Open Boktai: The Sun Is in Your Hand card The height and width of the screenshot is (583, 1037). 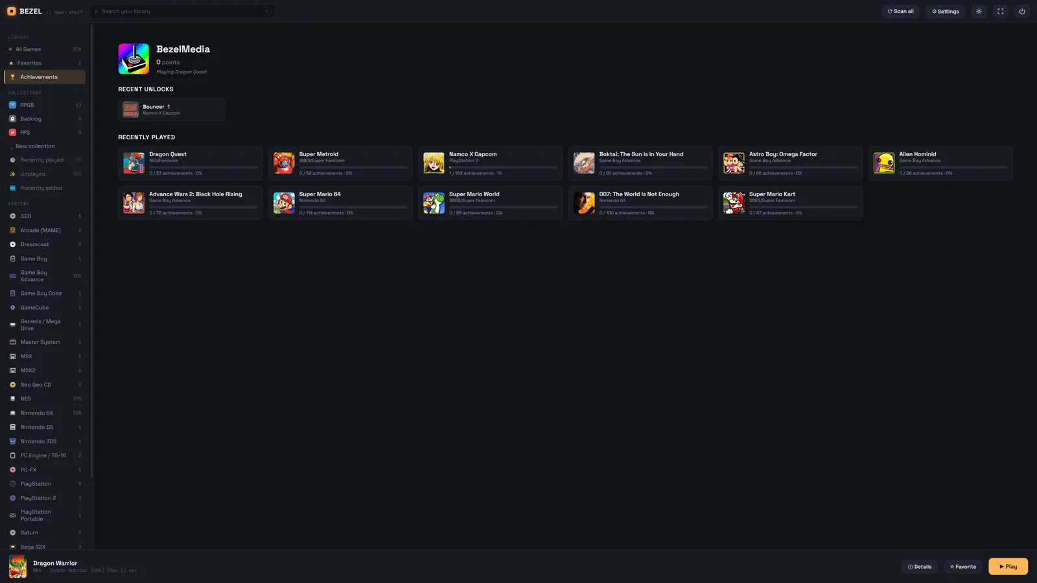coord(640,163)
